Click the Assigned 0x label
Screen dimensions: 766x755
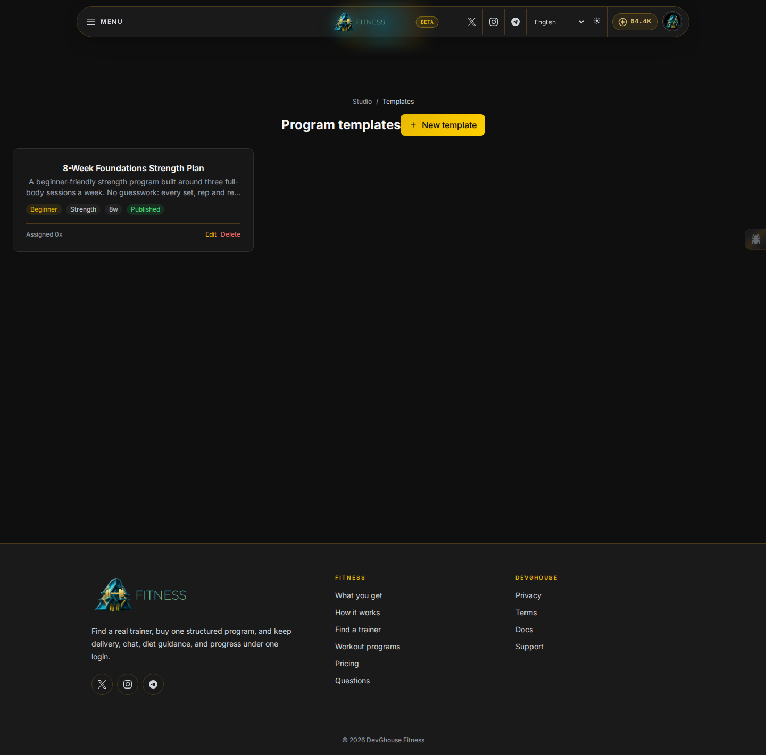coord(44,234)
